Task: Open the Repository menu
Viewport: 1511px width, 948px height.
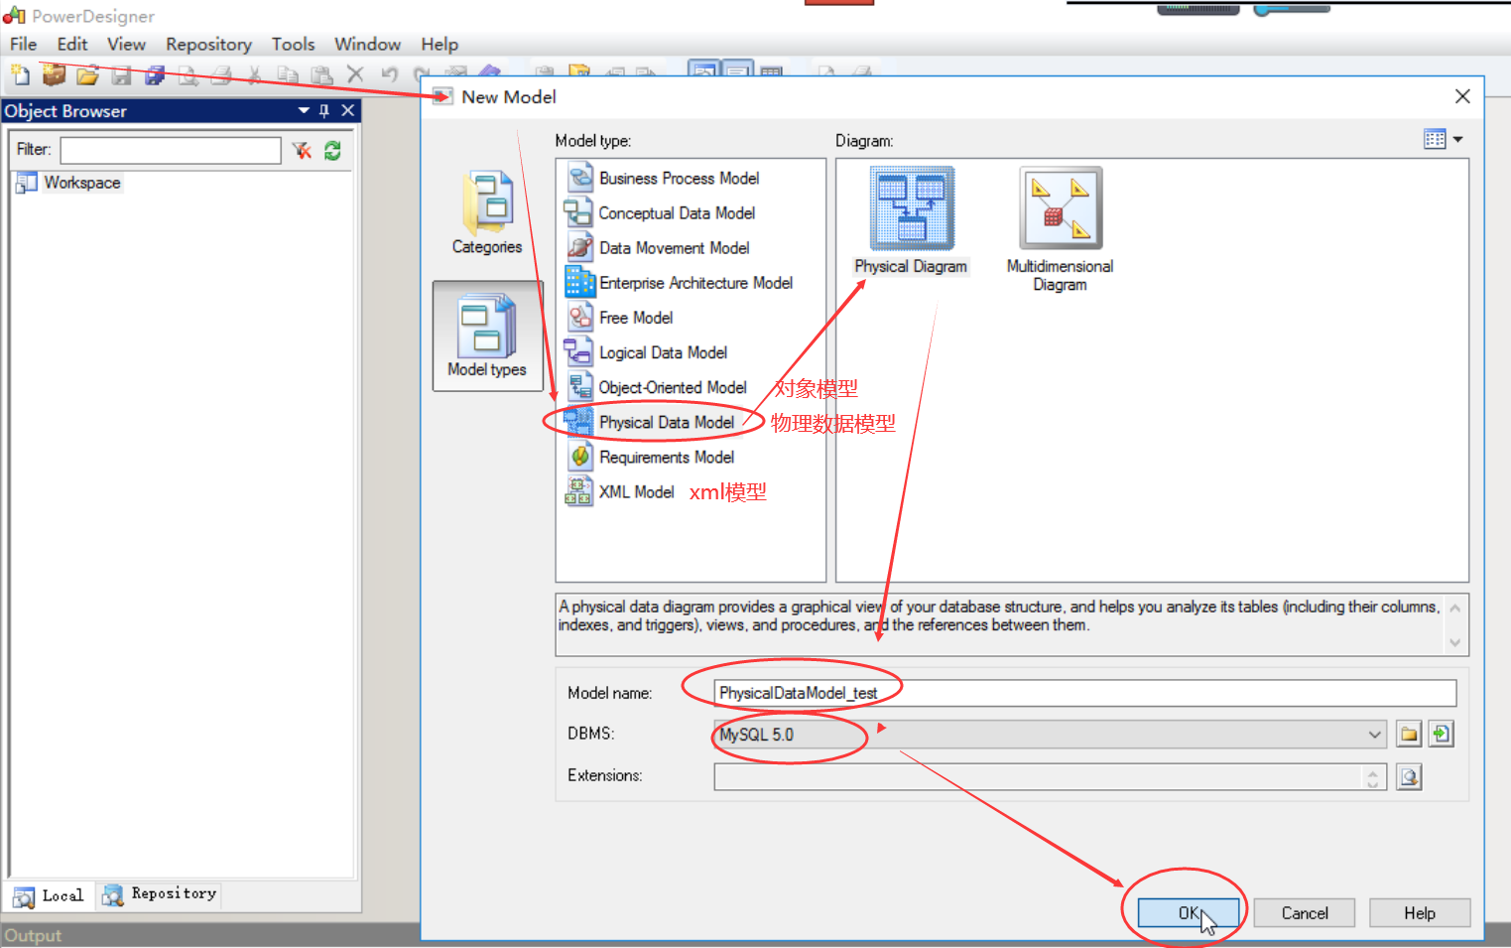Action: tap(208, 45)
